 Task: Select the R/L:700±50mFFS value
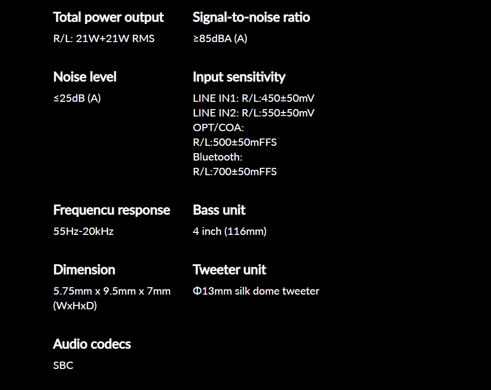235,172
